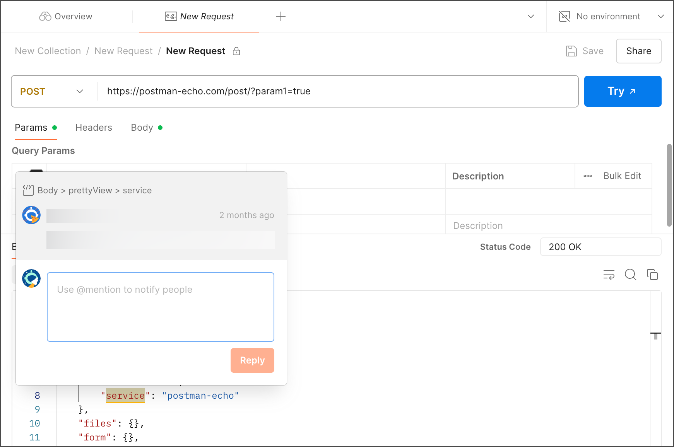Click the Reply button

252,360
